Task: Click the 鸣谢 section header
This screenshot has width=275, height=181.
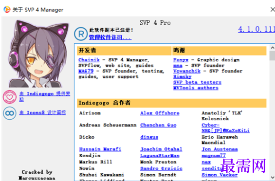Action: tap(219, 51)
